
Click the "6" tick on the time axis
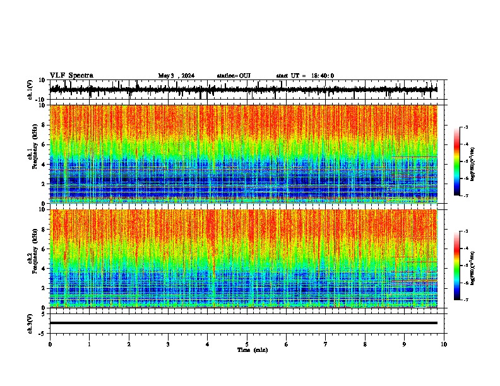[287, 344]
